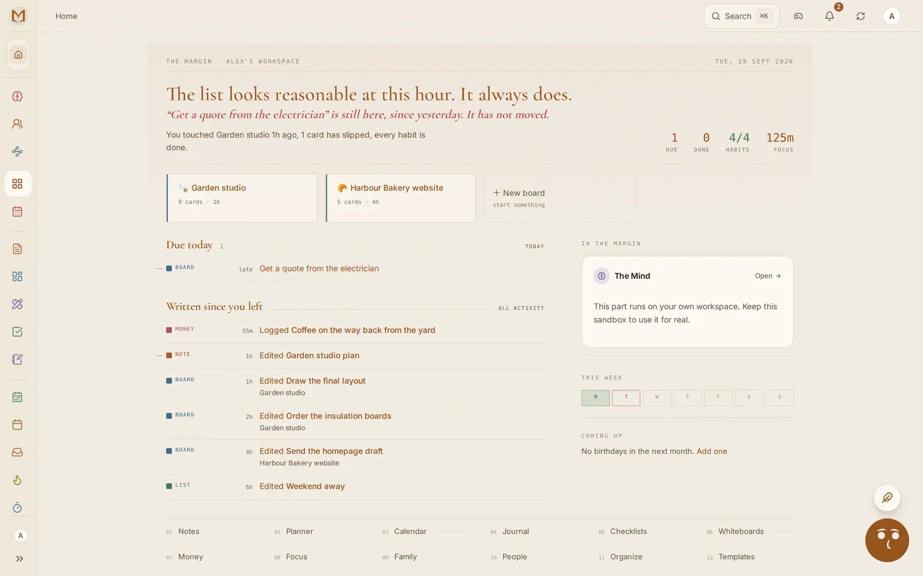Open the green checkbox Checklists icon
This screenshot has height=576, width=923.
[17, 332]
